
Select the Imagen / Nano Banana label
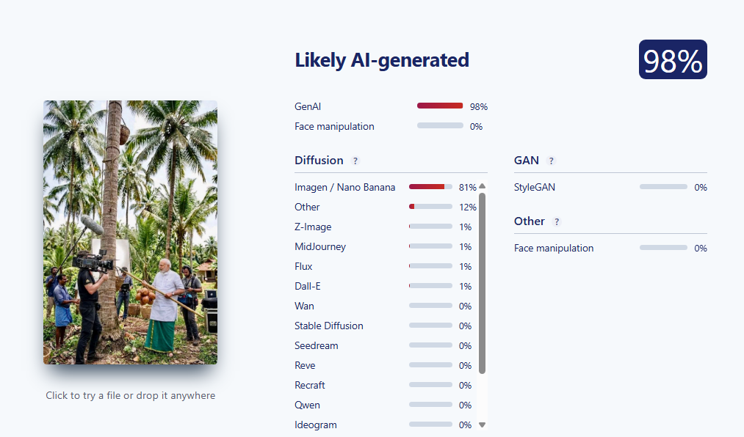tap(344, 187)
